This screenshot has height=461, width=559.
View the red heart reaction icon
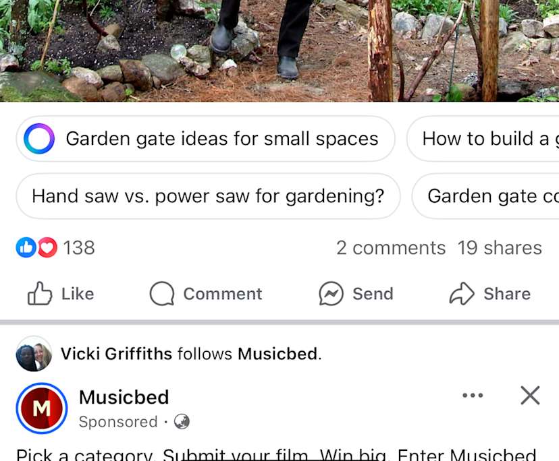point(47,248)
